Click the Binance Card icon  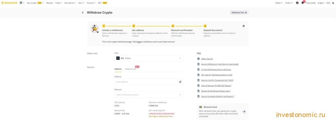200,107
